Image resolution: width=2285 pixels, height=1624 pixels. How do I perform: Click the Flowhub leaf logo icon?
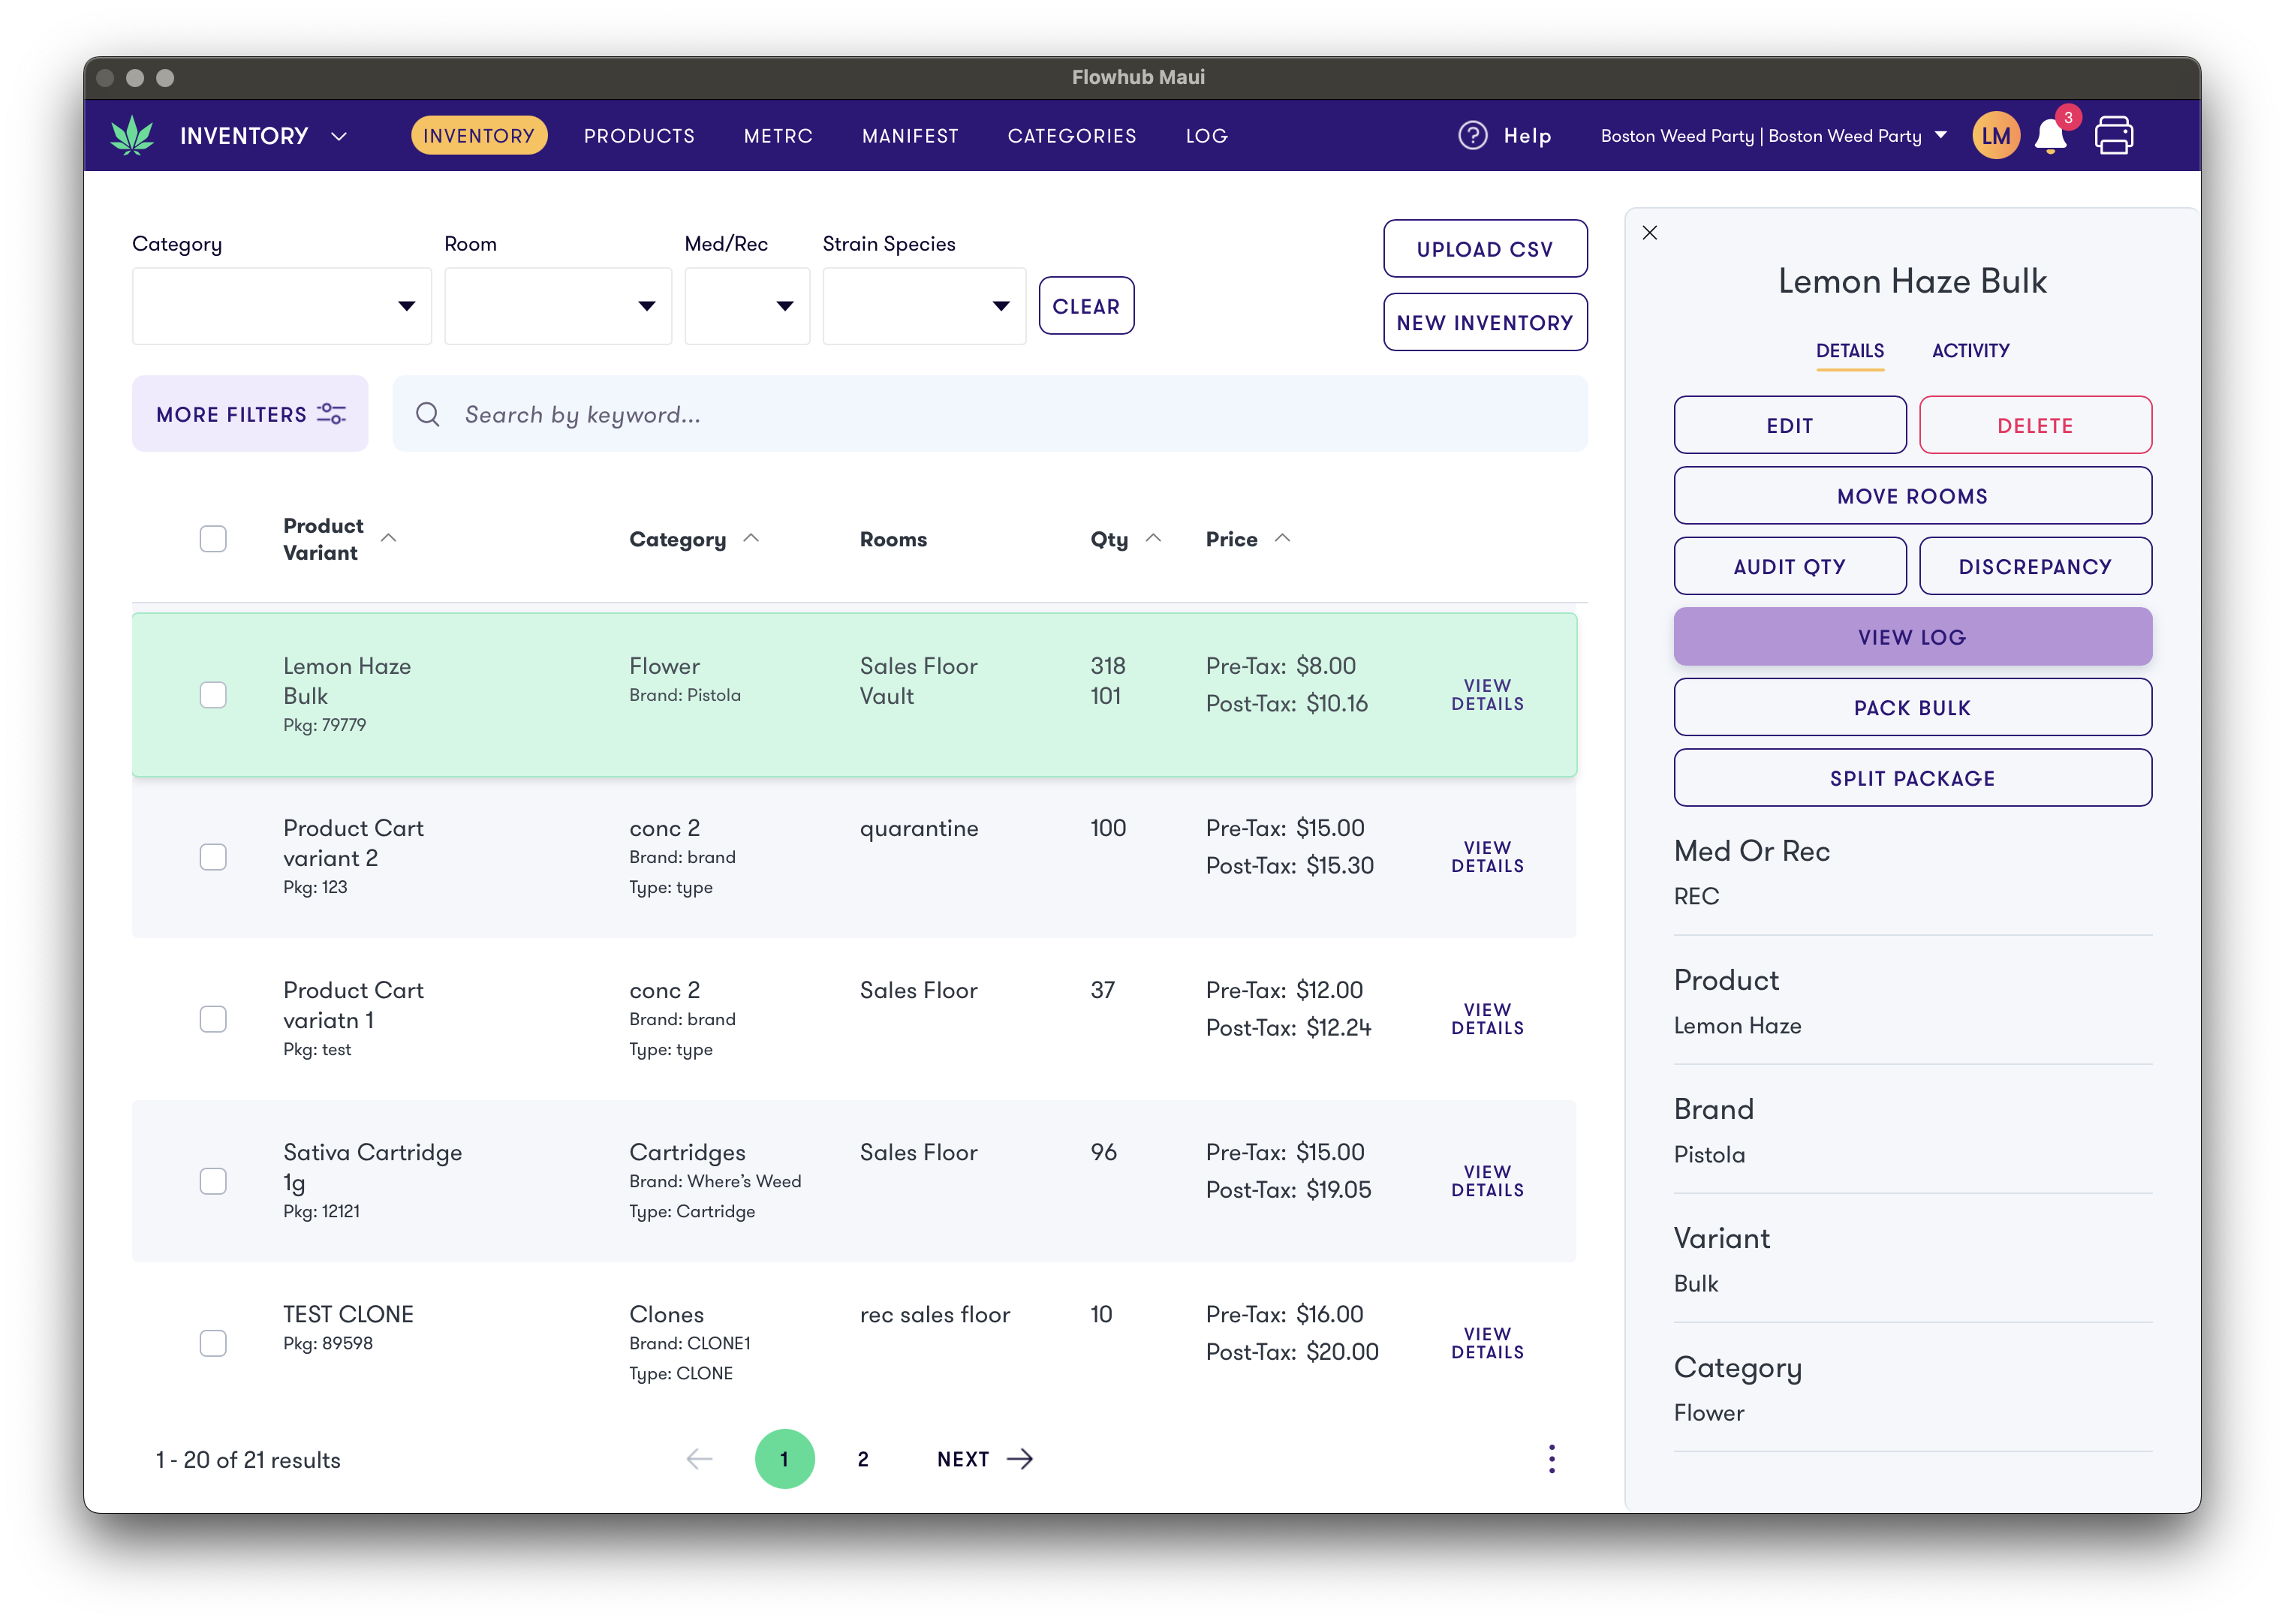click(132, 135)
